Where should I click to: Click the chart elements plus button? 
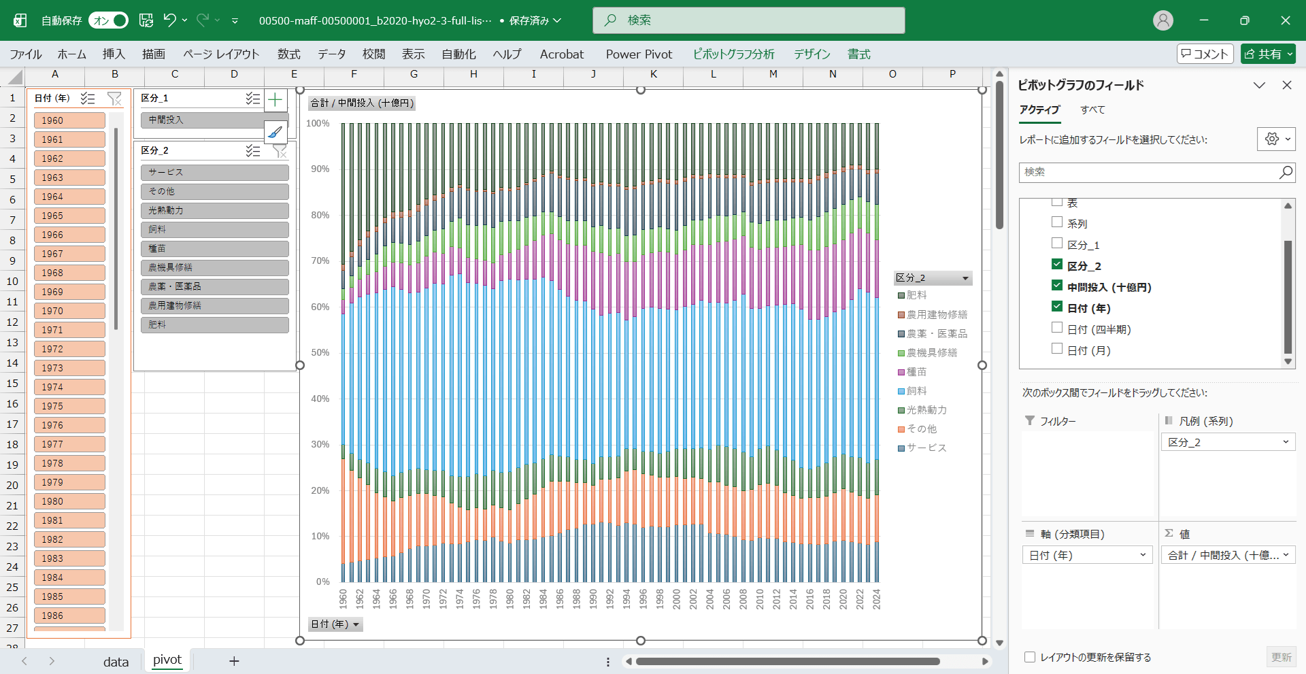(x=275, y=101)
